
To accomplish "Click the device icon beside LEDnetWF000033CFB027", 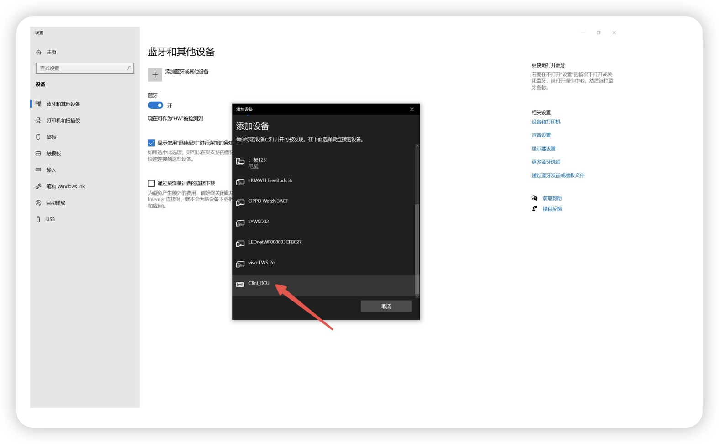I will point(240,244).
